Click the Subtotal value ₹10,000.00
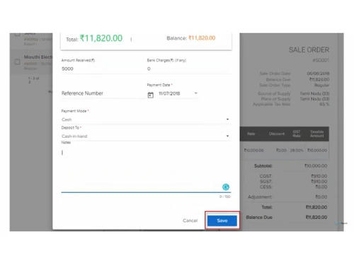 pyautogui.click(x=316, y=166)
